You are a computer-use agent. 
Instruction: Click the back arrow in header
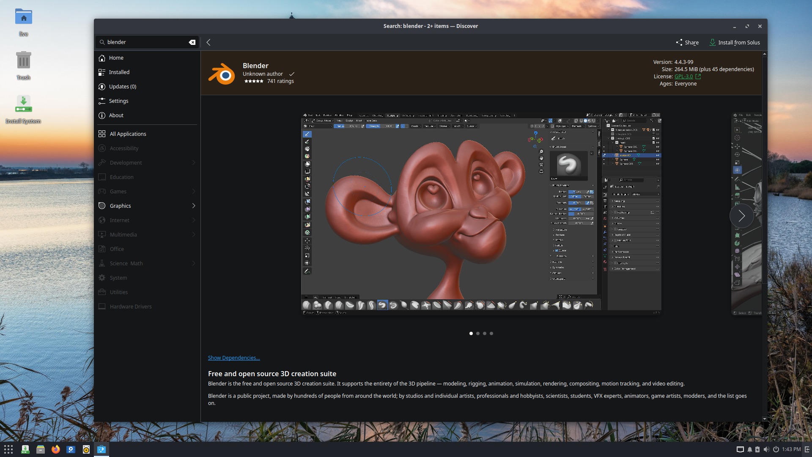coord(208,42)
